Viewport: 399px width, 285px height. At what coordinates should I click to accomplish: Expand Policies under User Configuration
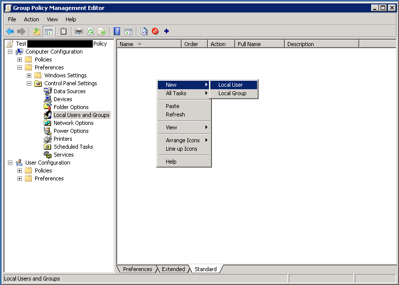[19, 171]
